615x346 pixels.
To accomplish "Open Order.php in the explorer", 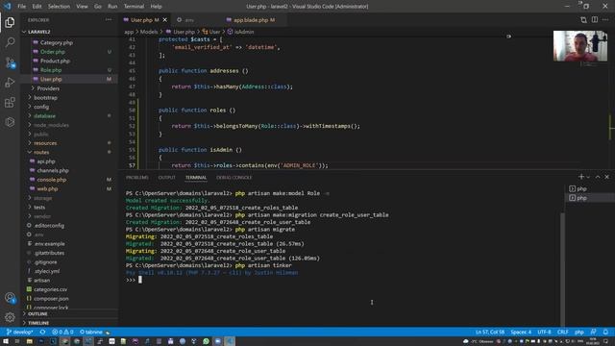I will [53, 52].
